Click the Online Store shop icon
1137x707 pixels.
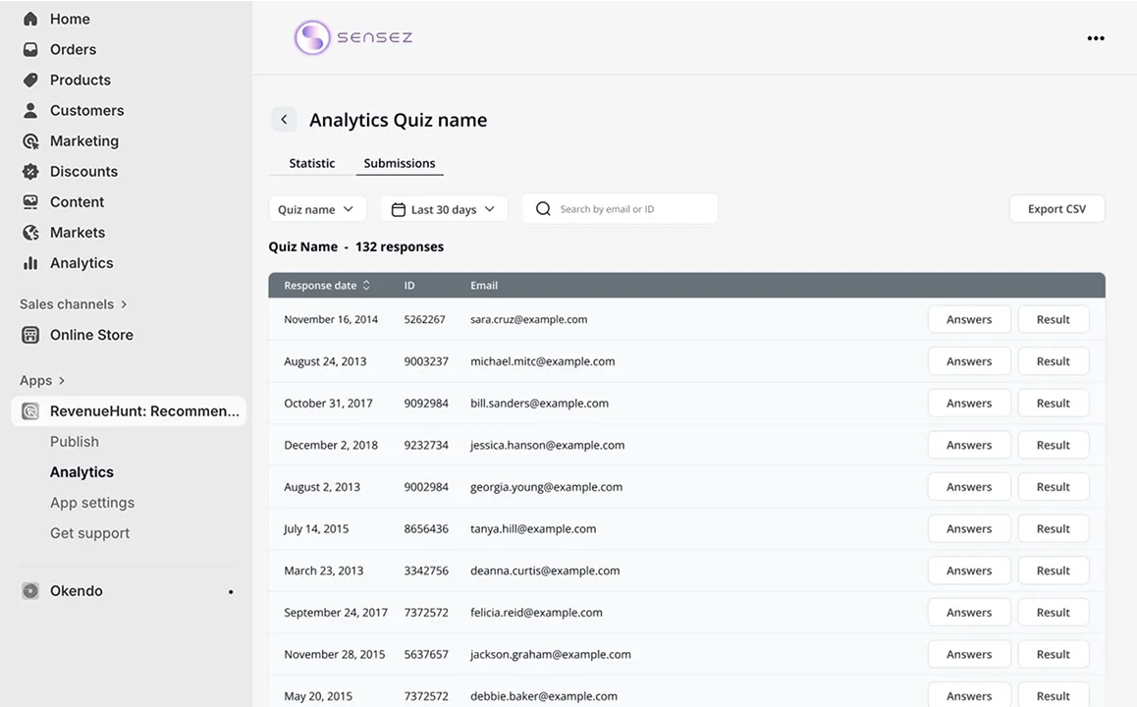[30, 335]
